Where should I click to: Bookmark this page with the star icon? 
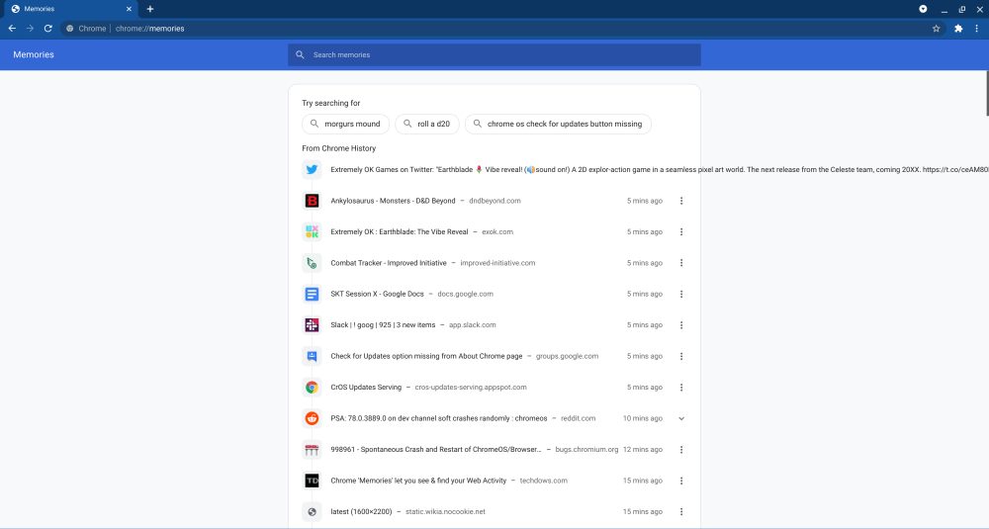[936, 29]
